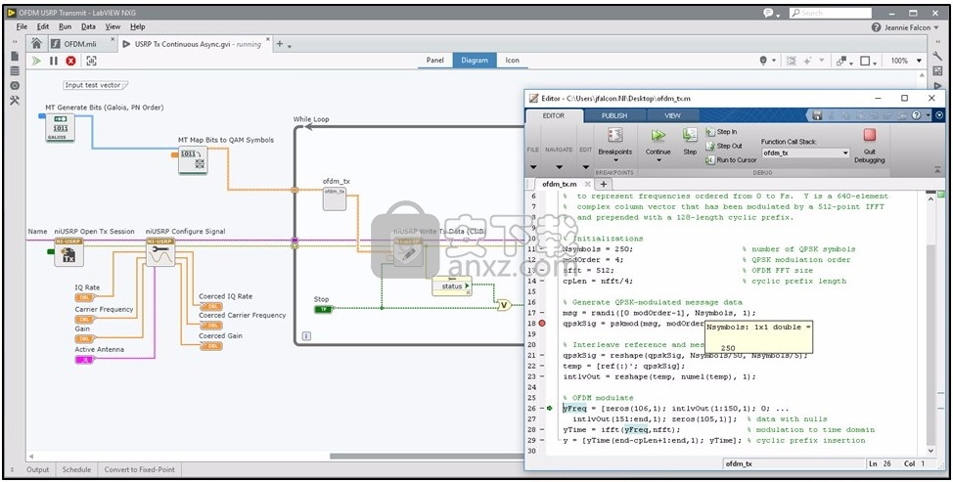This screenshot has height=482, width=953.
Task: Open the palette image icon on right rail
Action: click(x=937, y=71)
